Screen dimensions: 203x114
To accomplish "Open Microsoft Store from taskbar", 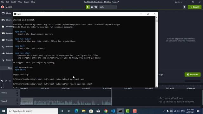I will coord(91,111).
